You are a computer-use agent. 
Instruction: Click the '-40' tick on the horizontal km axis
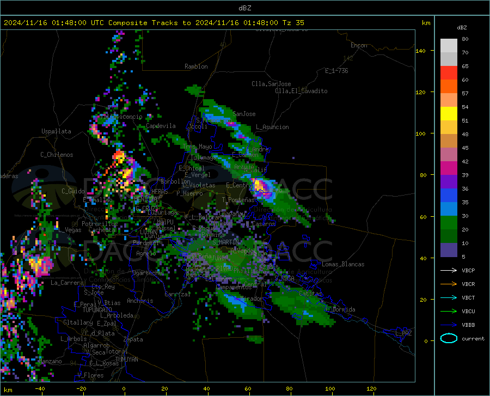40,389
